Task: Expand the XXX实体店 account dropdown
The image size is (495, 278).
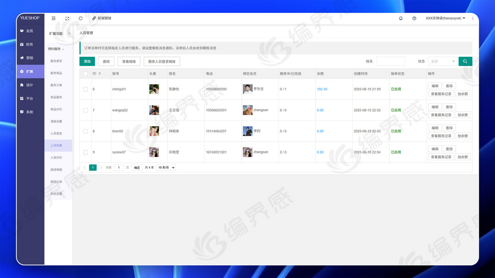Action: coord(445,18)
